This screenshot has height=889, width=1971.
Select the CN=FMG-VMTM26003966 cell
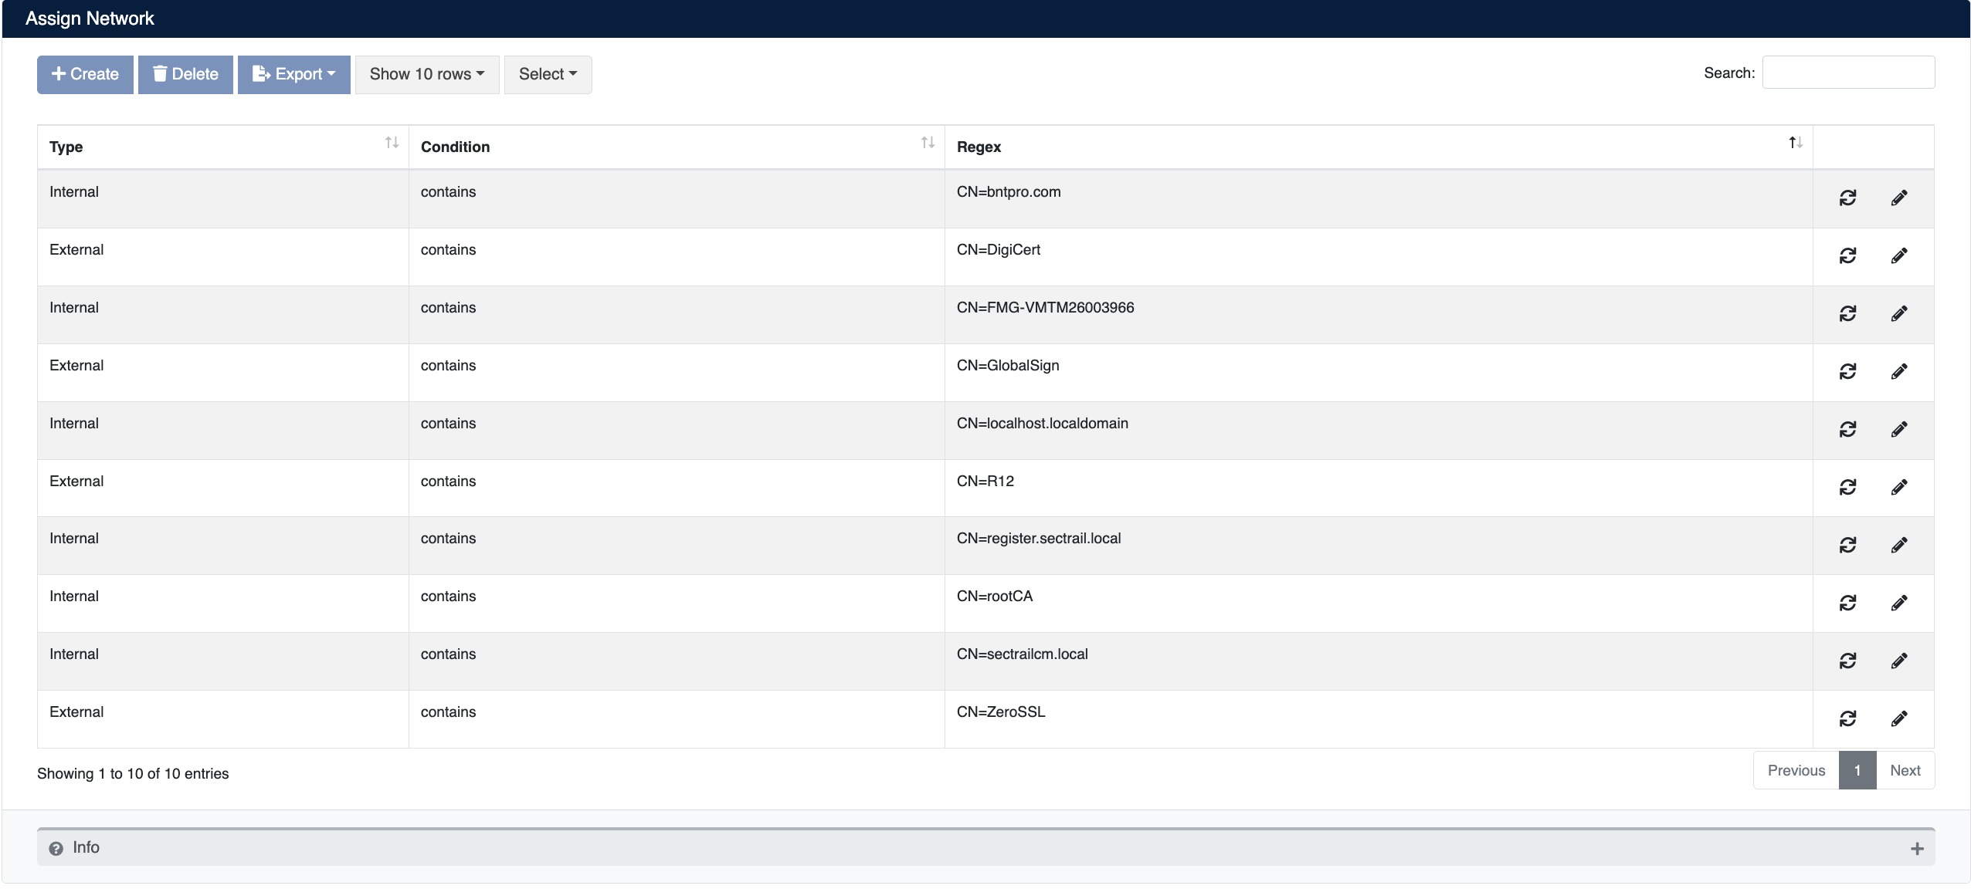pos(1379,315)
